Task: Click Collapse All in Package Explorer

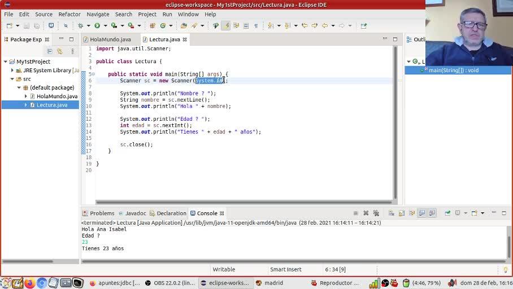Action: tap(50, 51)
